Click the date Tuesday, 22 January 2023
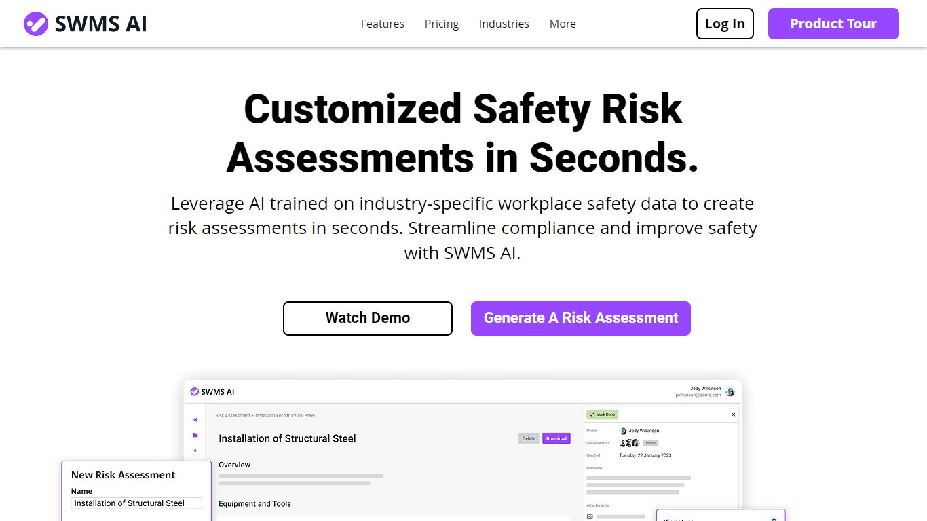 645,455
